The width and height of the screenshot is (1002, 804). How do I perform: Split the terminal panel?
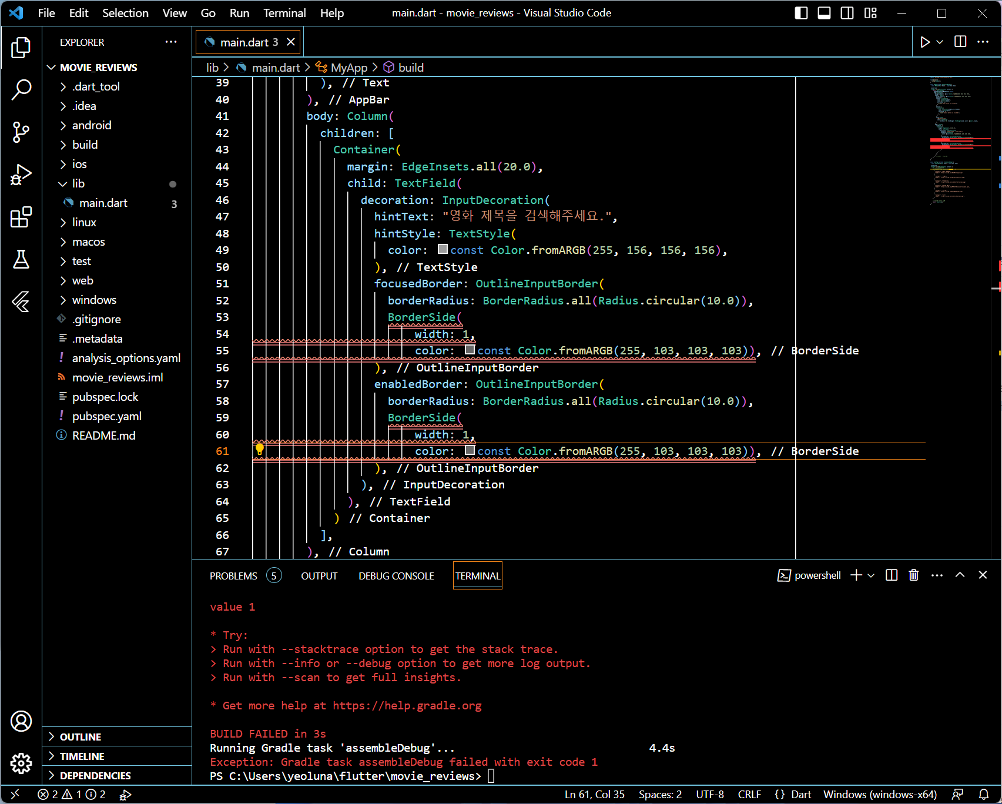pyautogui.click(x=892, y=575)
